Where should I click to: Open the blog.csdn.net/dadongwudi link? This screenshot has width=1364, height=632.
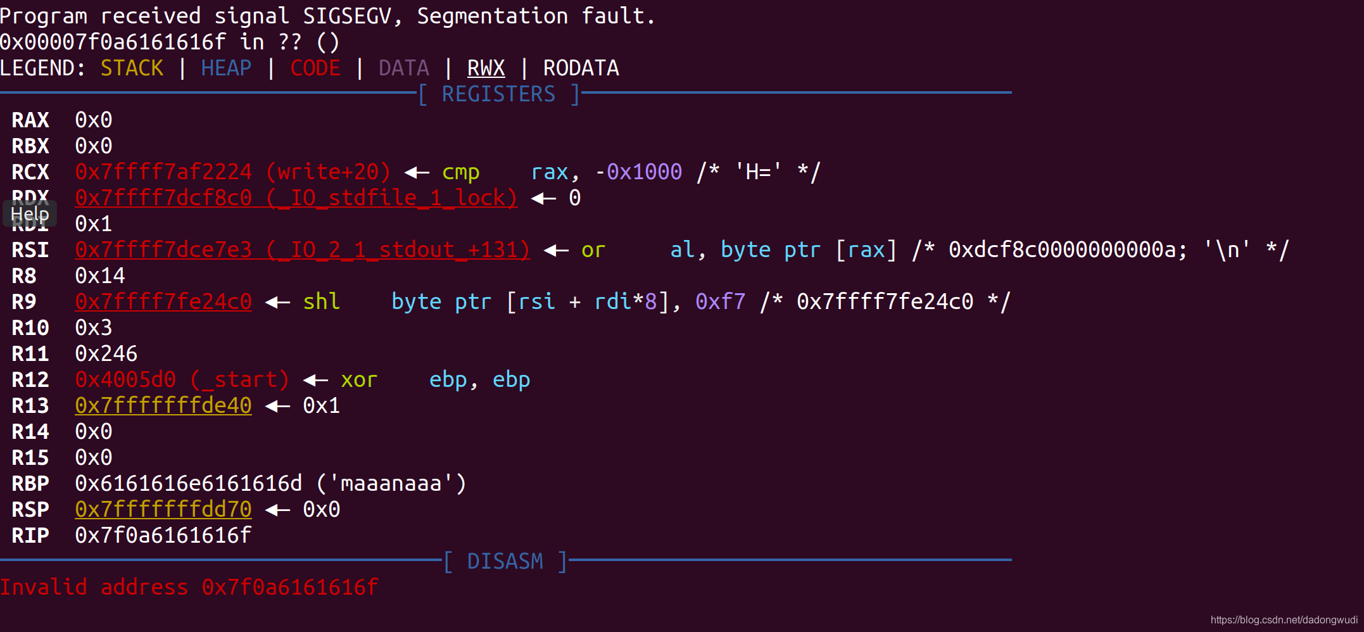point(1284,620)
